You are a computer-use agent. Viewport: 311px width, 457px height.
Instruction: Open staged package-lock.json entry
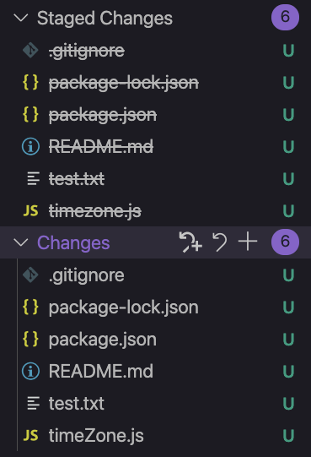pos(124,83)
